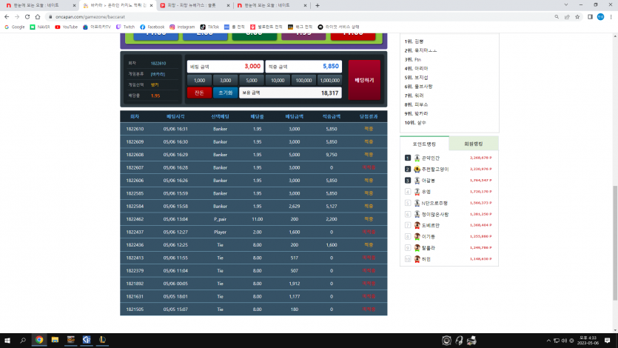
Task: Open the Instagram bookmark
Action: [182, 27]
